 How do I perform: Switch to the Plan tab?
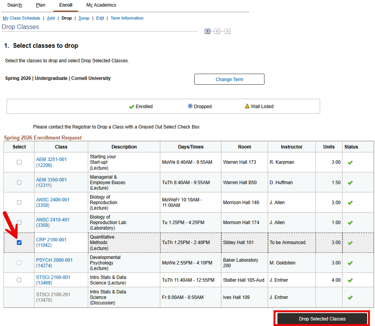[40, 5]
